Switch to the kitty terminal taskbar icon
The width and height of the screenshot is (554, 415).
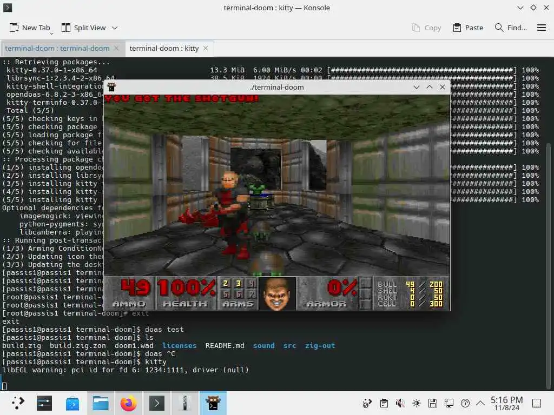[213, 403]
